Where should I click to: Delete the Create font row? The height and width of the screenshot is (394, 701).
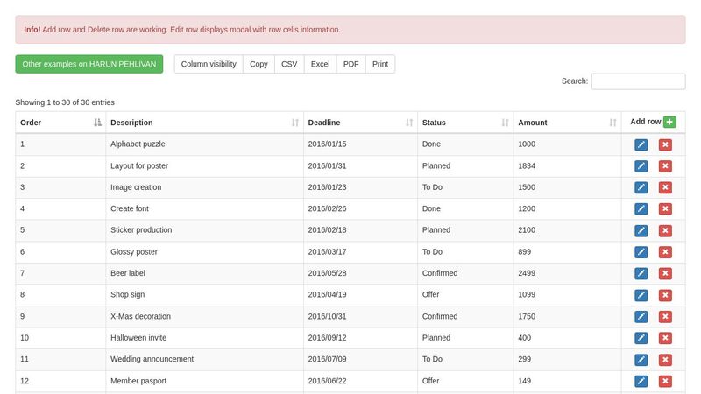click(x=665, y=208)
